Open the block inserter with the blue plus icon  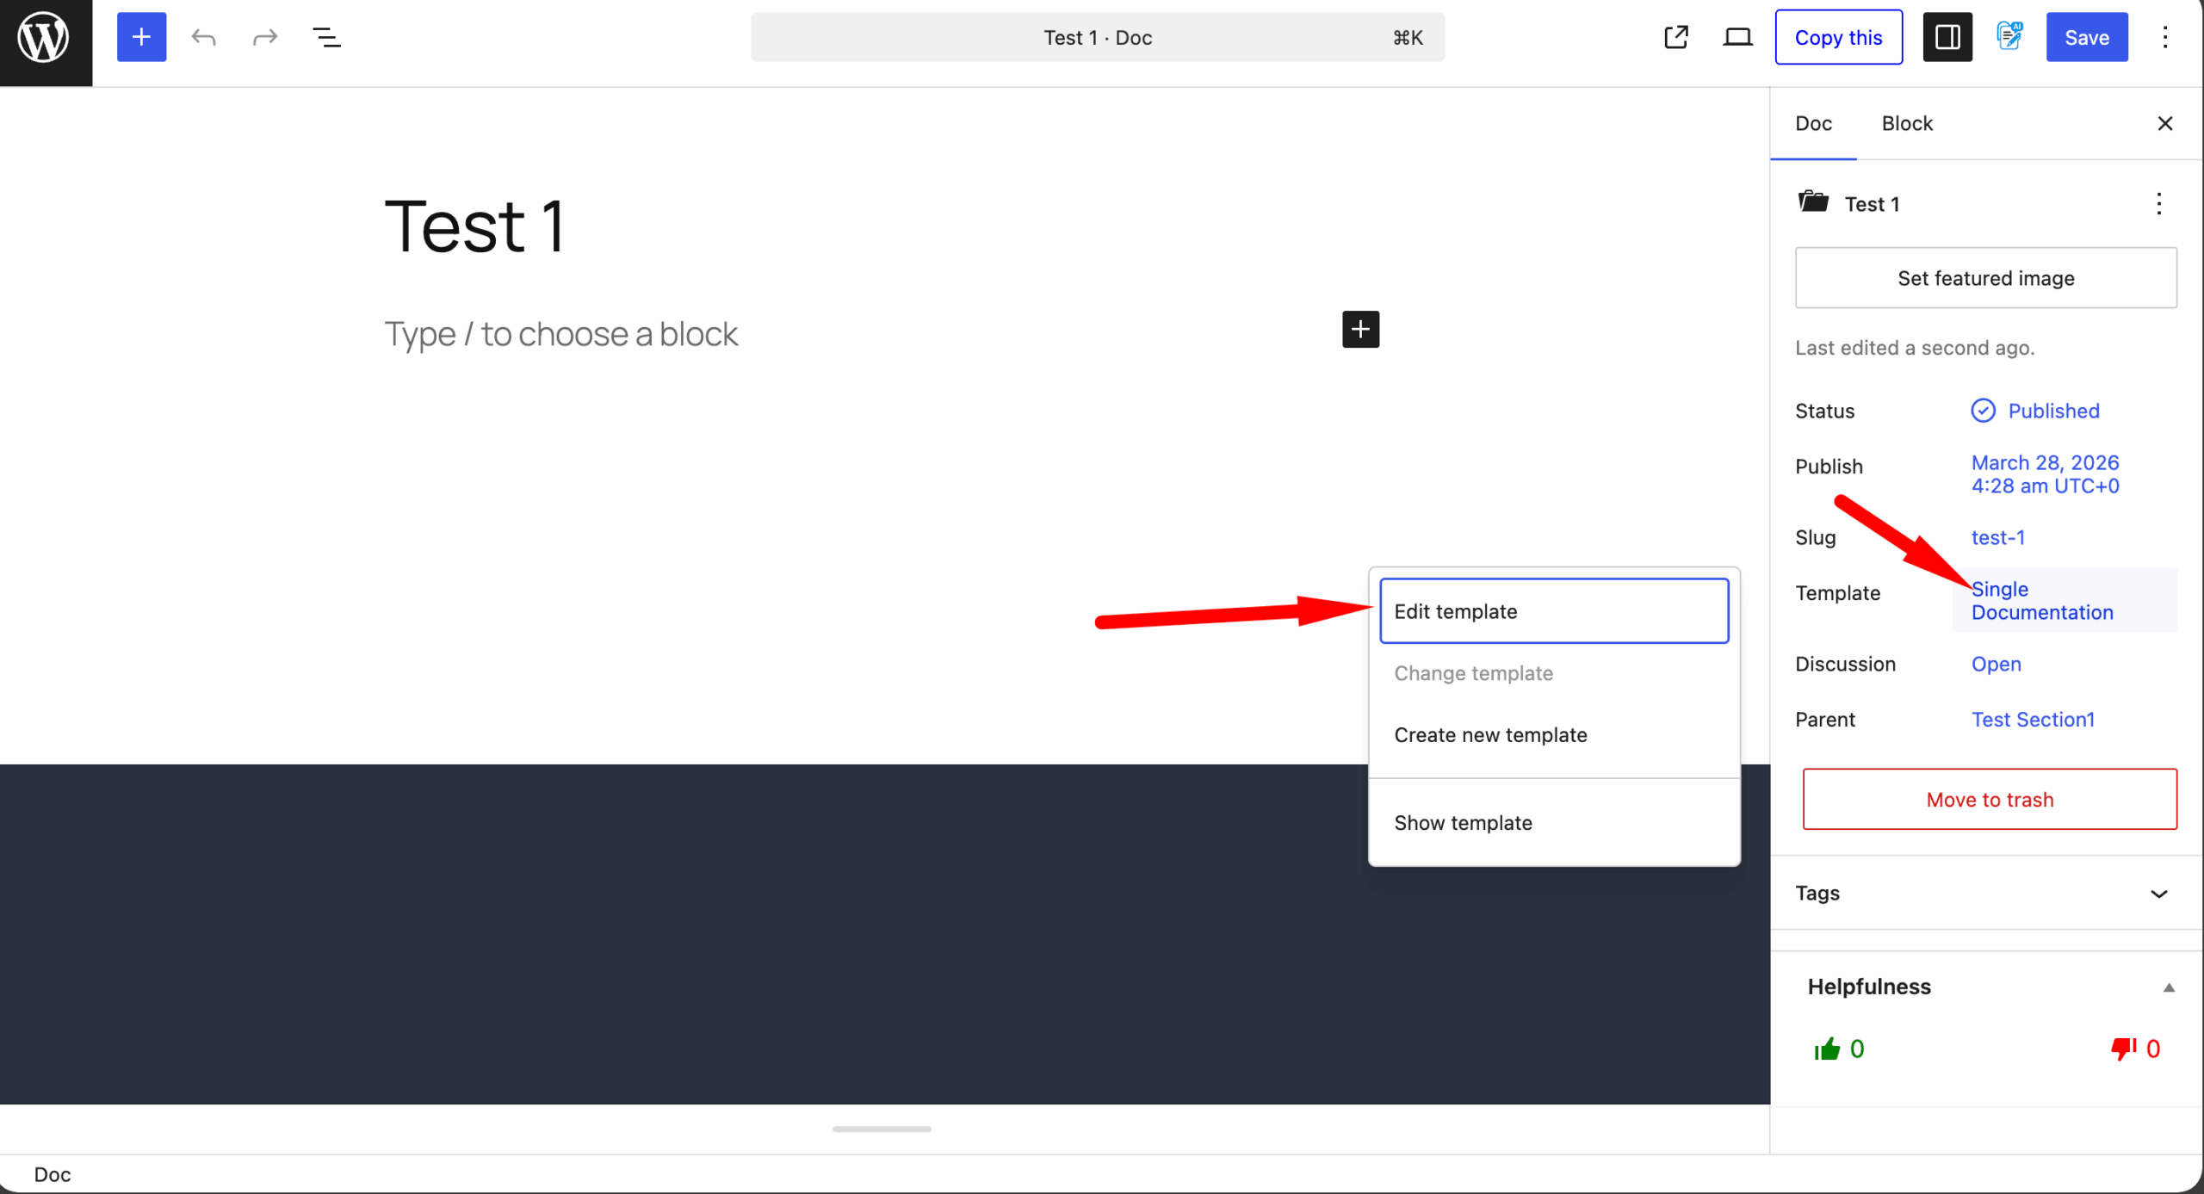click(141, 37)
